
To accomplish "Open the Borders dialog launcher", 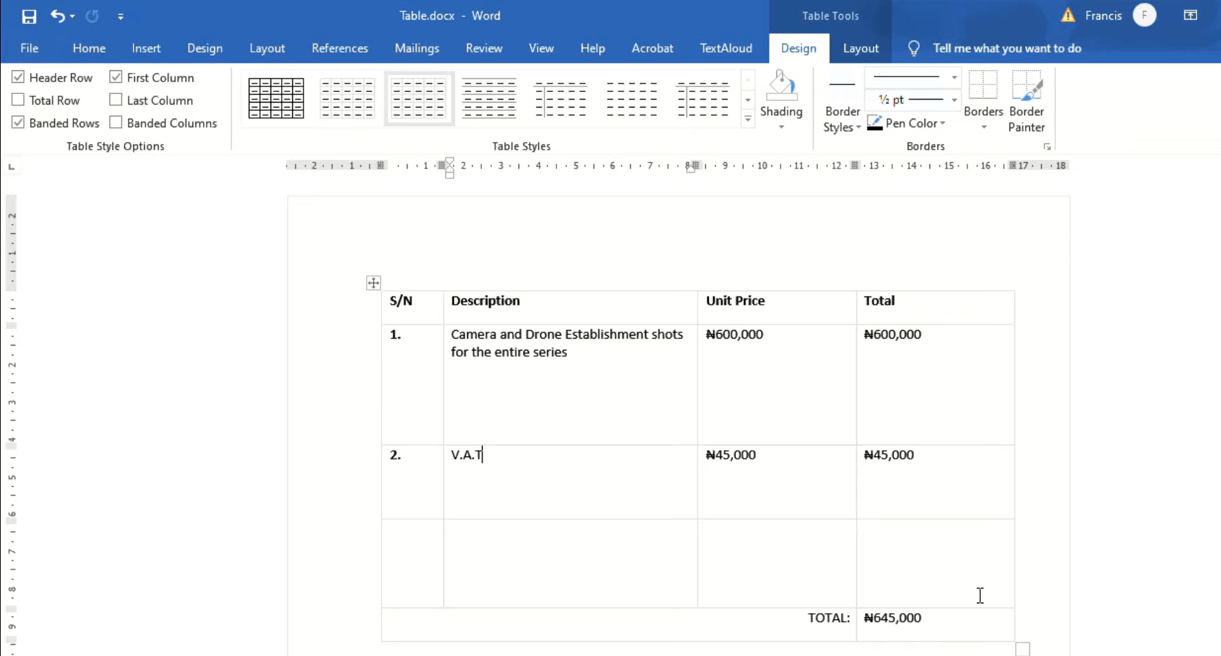I will click(1047, 146).
